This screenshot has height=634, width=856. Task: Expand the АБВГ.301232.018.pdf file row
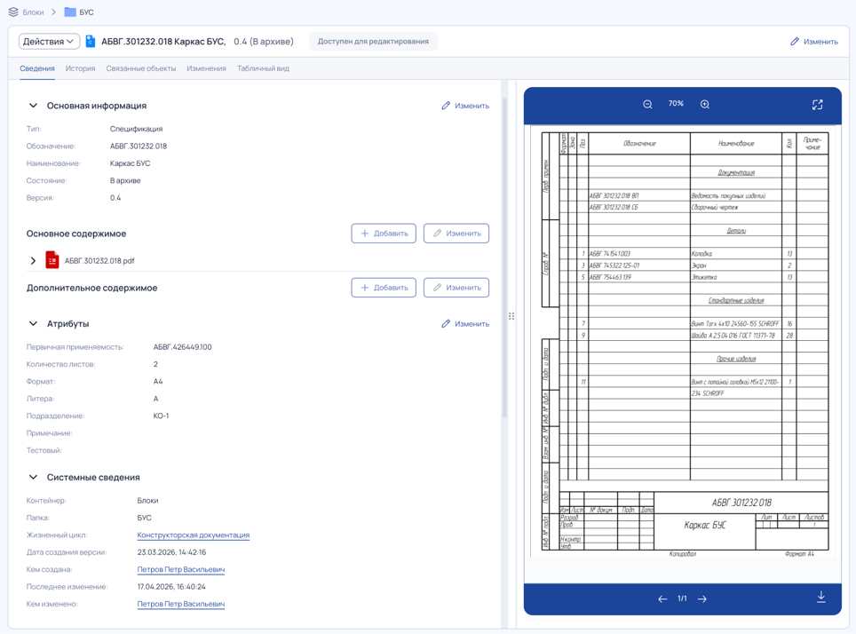point(34,260)
